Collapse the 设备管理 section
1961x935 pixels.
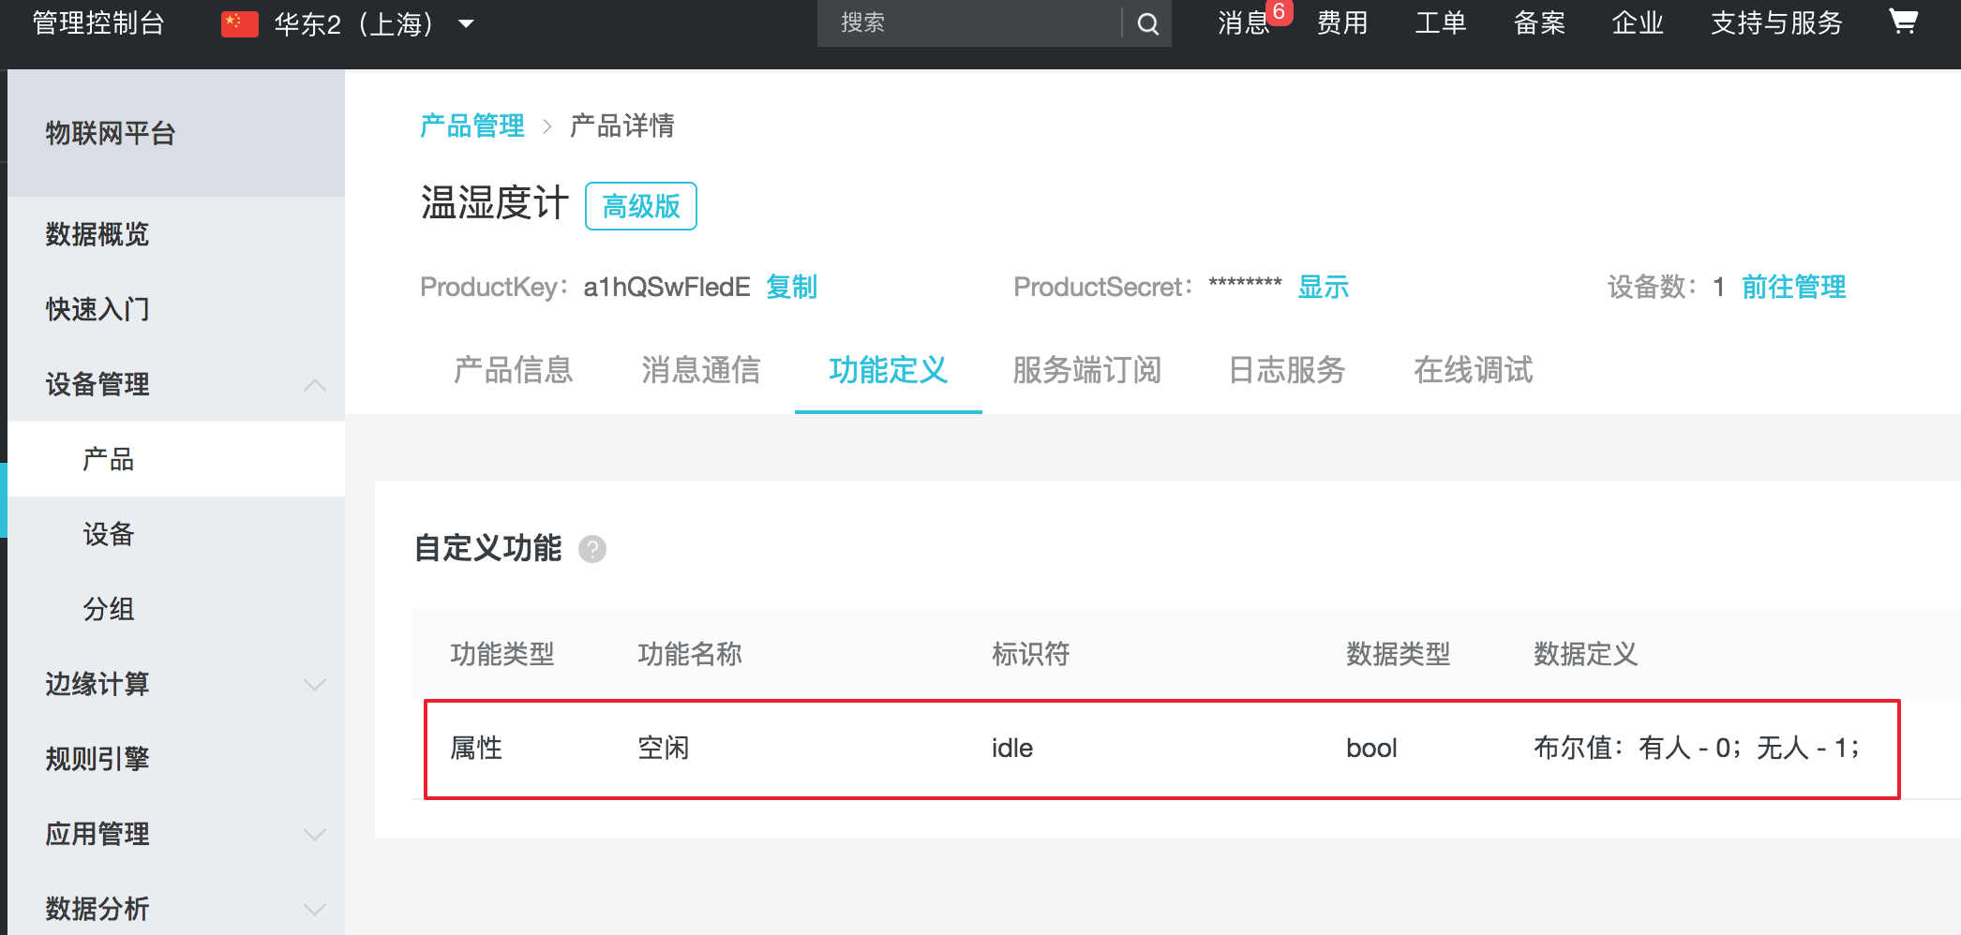point(315,384)
